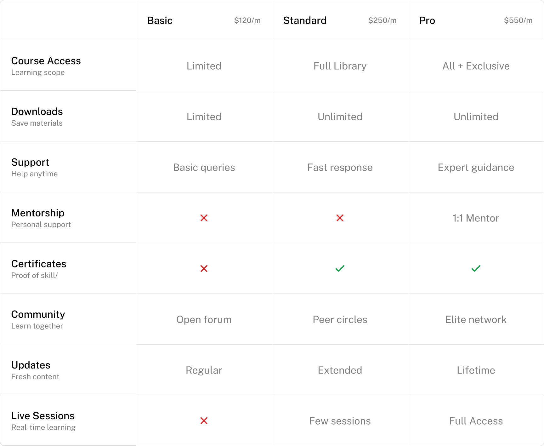Click the red X for Basic Mentorship

pyautogui.click(x=204, y=218)
